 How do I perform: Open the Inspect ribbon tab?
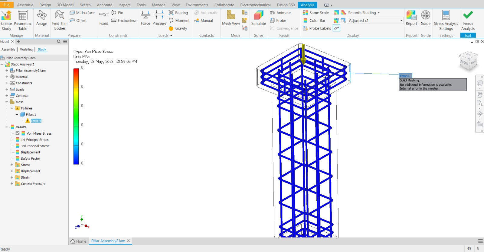(x=124, y=5)
